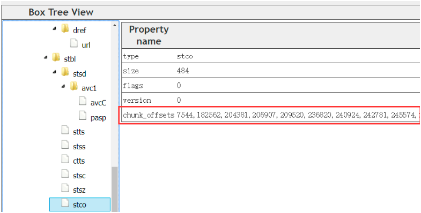The width and height of the screenshot is (421, 213).
Task: Click the Property name column header
Action: [149, 35]
